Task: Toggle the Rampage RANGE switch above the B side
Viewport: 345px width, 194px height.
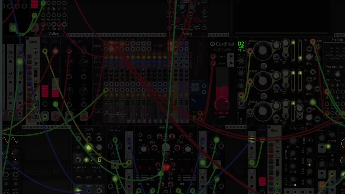Action: [172, 136]
